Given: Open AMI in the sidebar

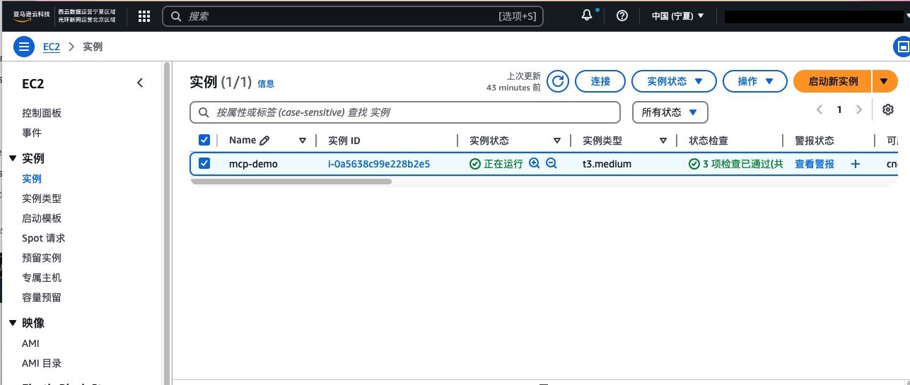Looking at the screenshot, I should [30, 343].
